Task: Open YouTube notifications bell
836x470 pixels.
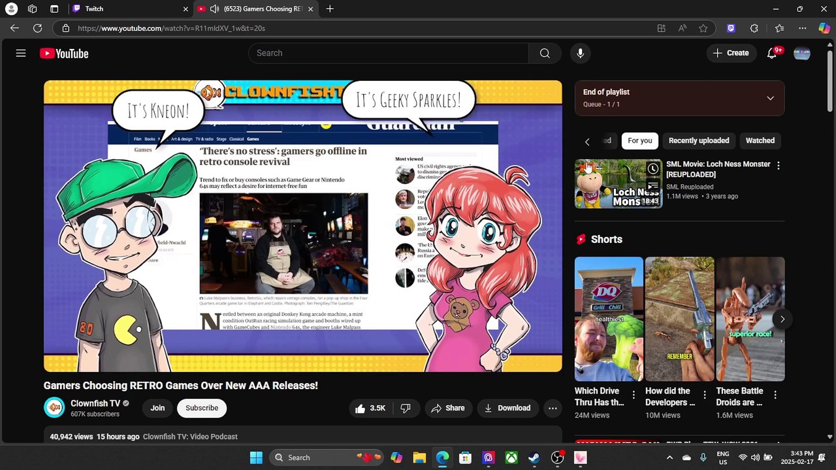Action: 772,54
